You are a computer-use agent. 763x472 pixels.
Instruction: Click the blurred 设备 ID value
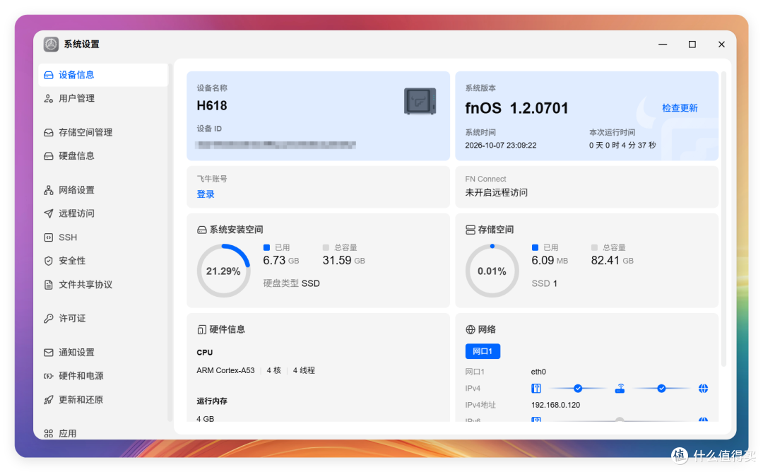[276, 145]
